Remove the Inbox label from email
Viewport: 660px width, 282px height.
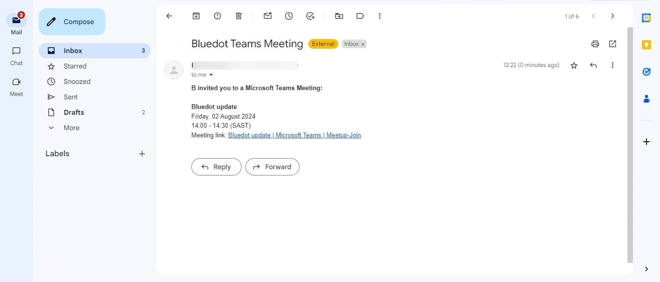pos(363,44)
